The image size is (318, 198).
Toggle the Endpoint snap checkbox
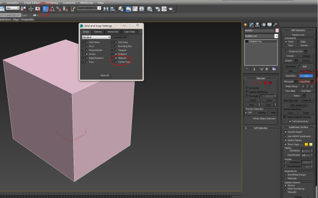point(116,54)
